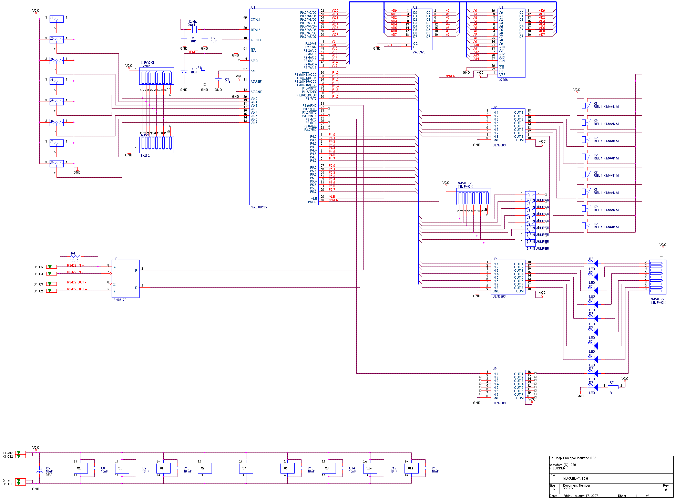
Task: Click the ULN2003 driver at the bottom
Action: pos(508,386)
